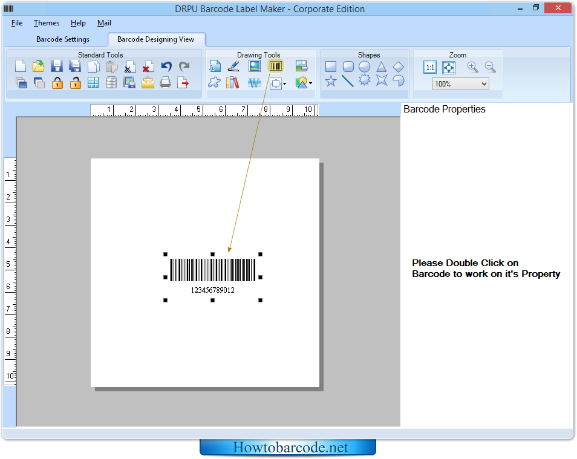Click the Howtobarcode.net banner link

coord(288,448)
